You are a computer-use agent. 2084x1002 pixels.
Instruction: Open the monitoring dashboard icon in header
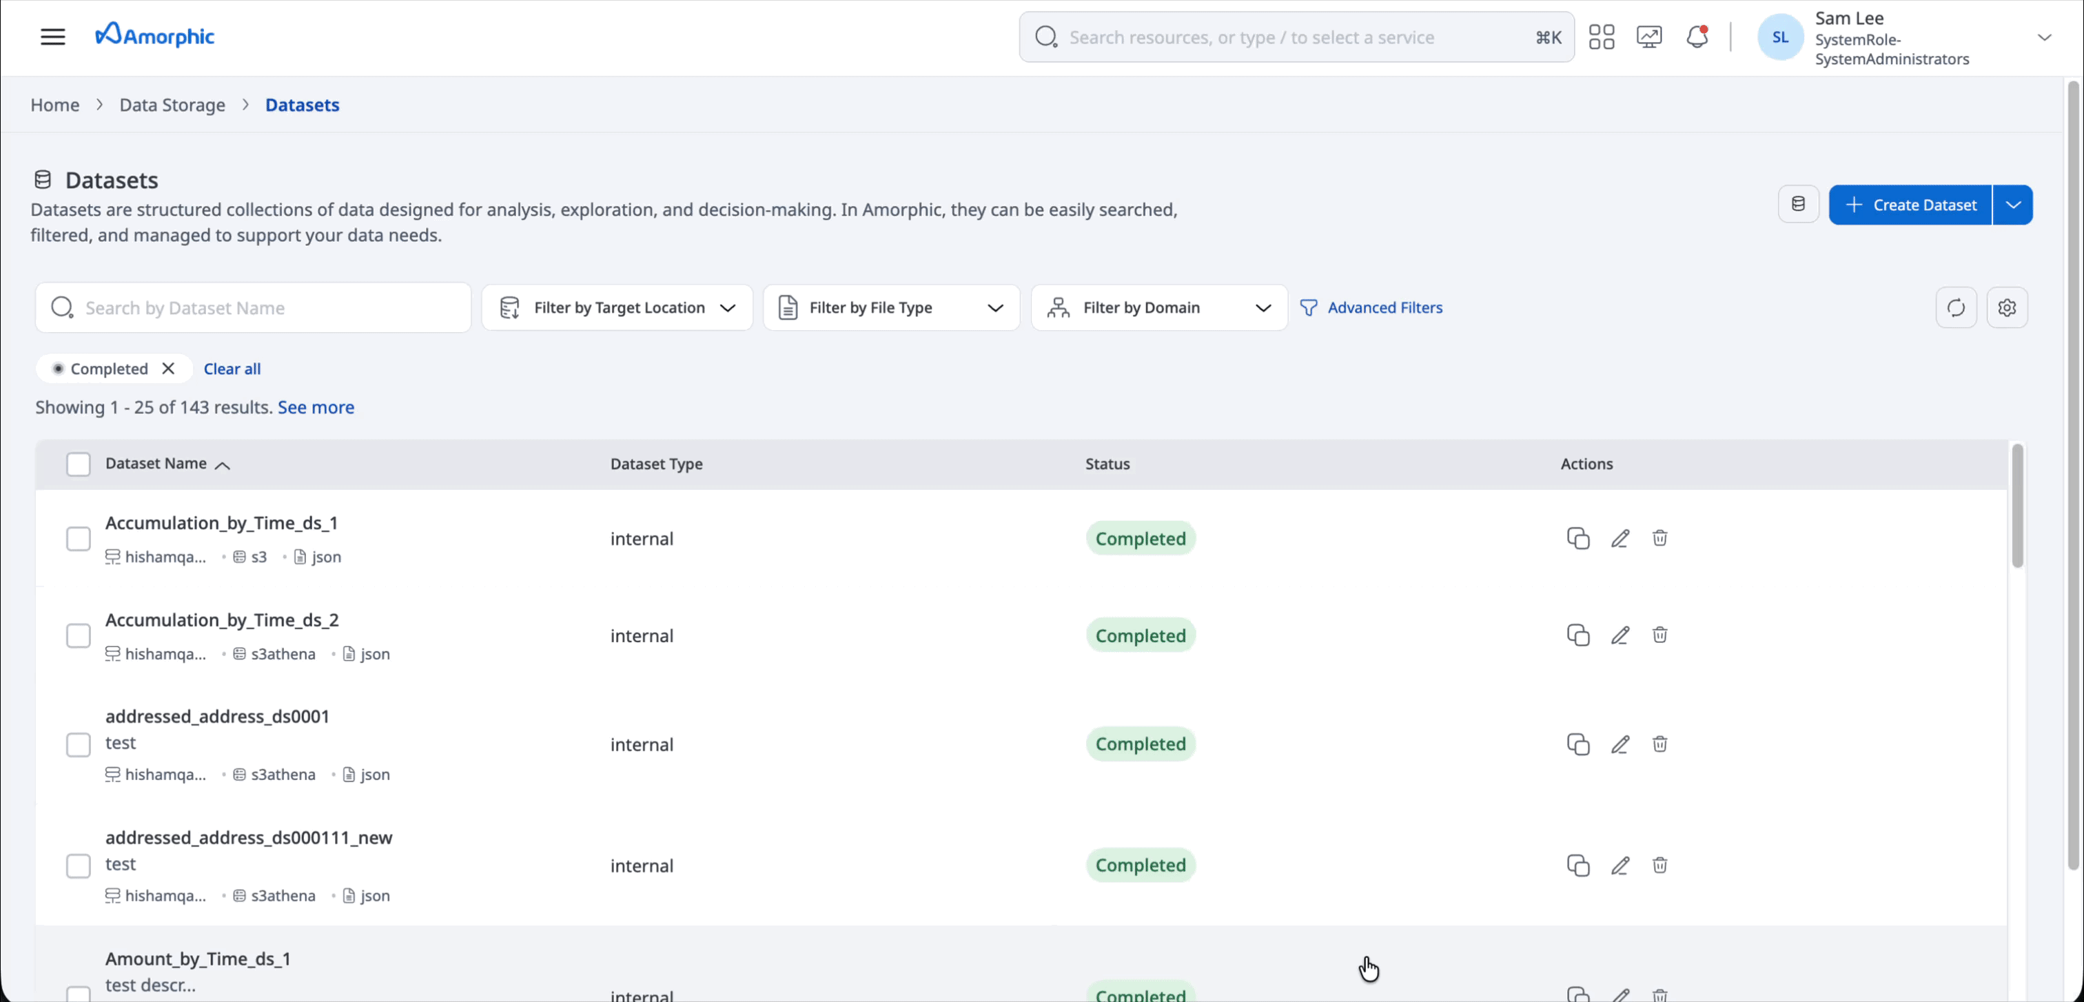tap(1648, 37)
